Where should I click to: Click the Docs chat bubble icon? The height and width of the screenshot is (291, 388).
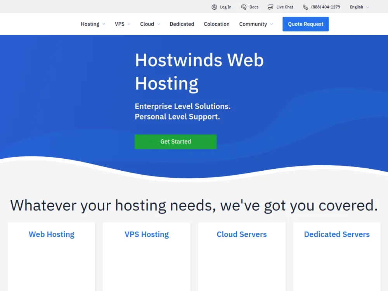click(x=244, y=7)
